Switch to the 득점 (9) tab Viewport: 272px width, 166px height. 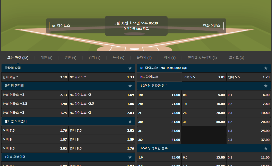point(118,58)
